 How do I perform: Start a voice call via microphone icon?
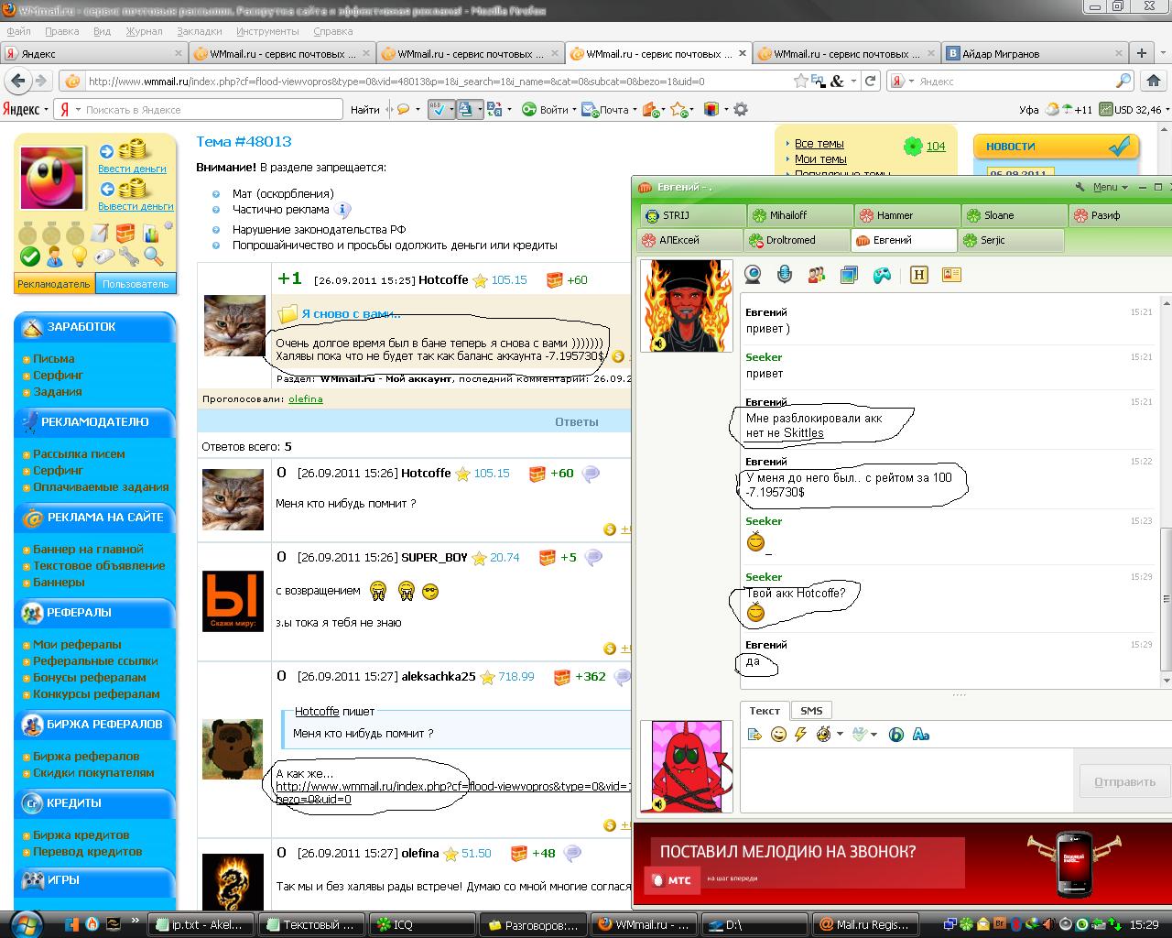(785, 274)
